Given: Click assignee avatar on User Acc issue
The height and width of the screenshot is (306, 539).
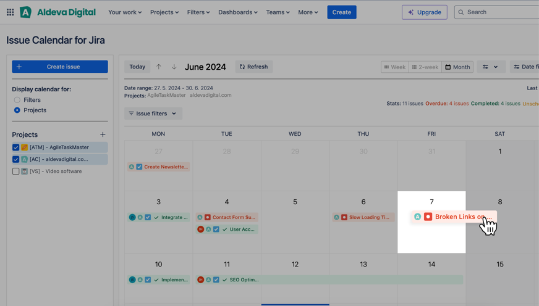Looking at the screenshot, I should click(x=201, y=229).
